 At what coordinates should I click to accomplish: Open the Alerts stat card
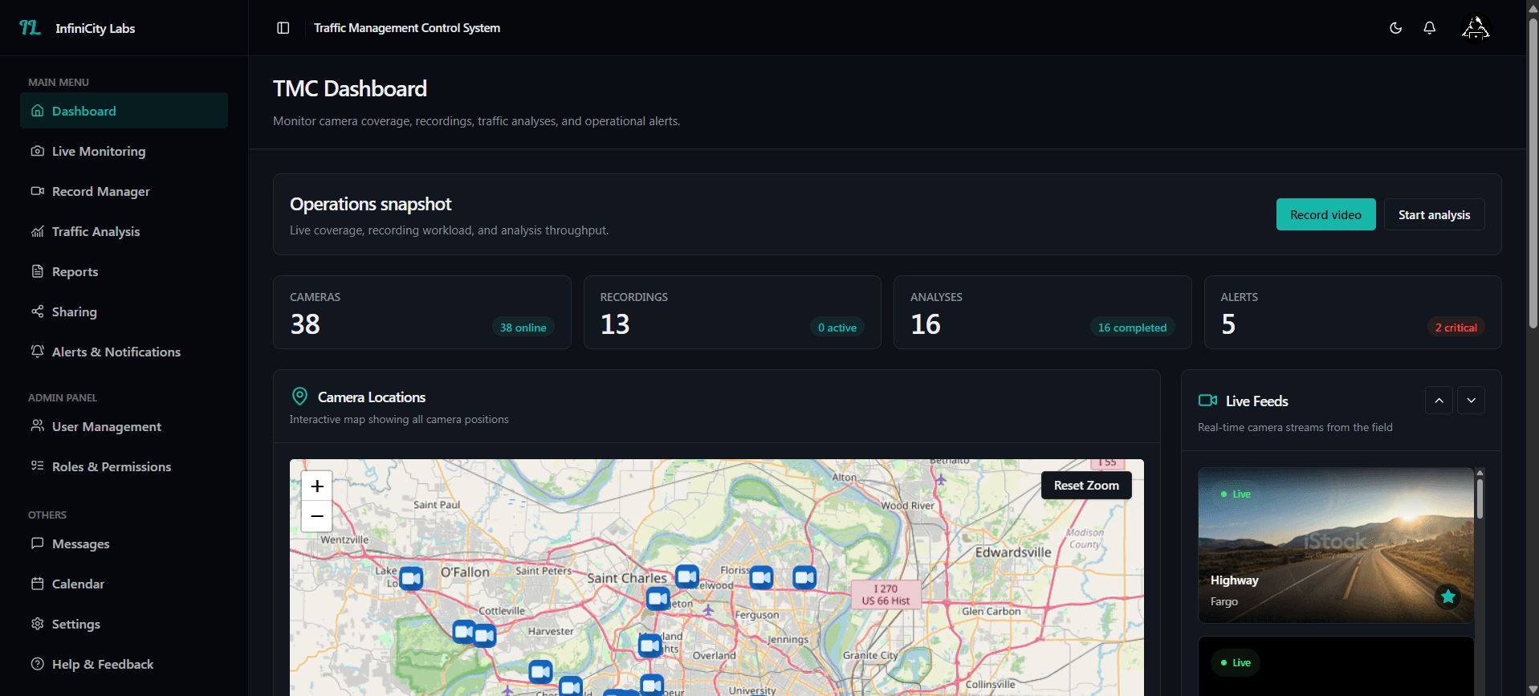[1353, 312]
